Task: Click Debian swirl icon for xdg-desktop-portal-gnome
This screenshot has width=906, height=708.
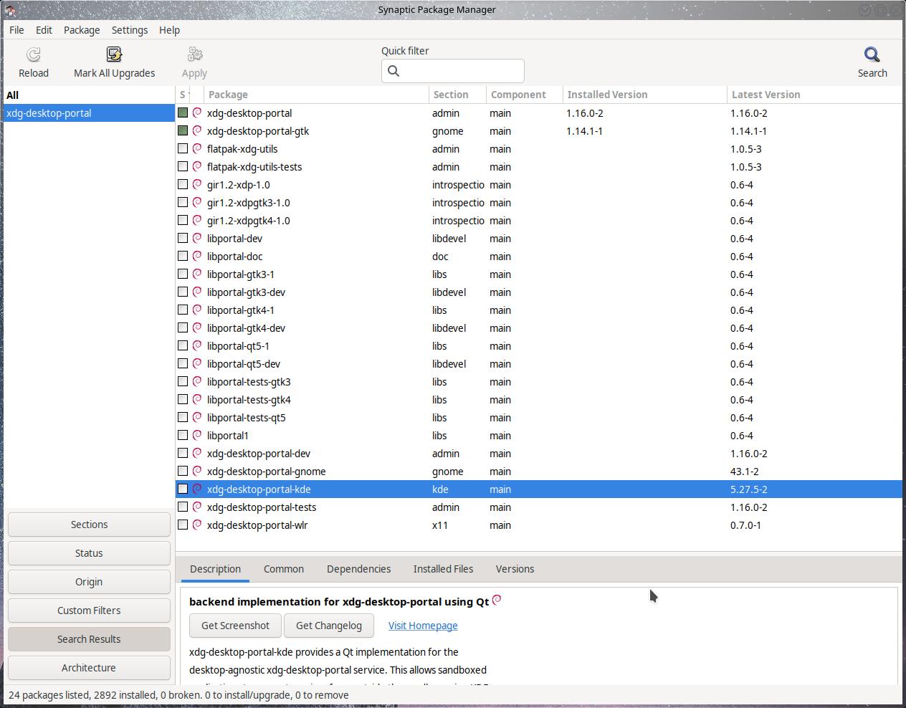Action: click(197, 472)
